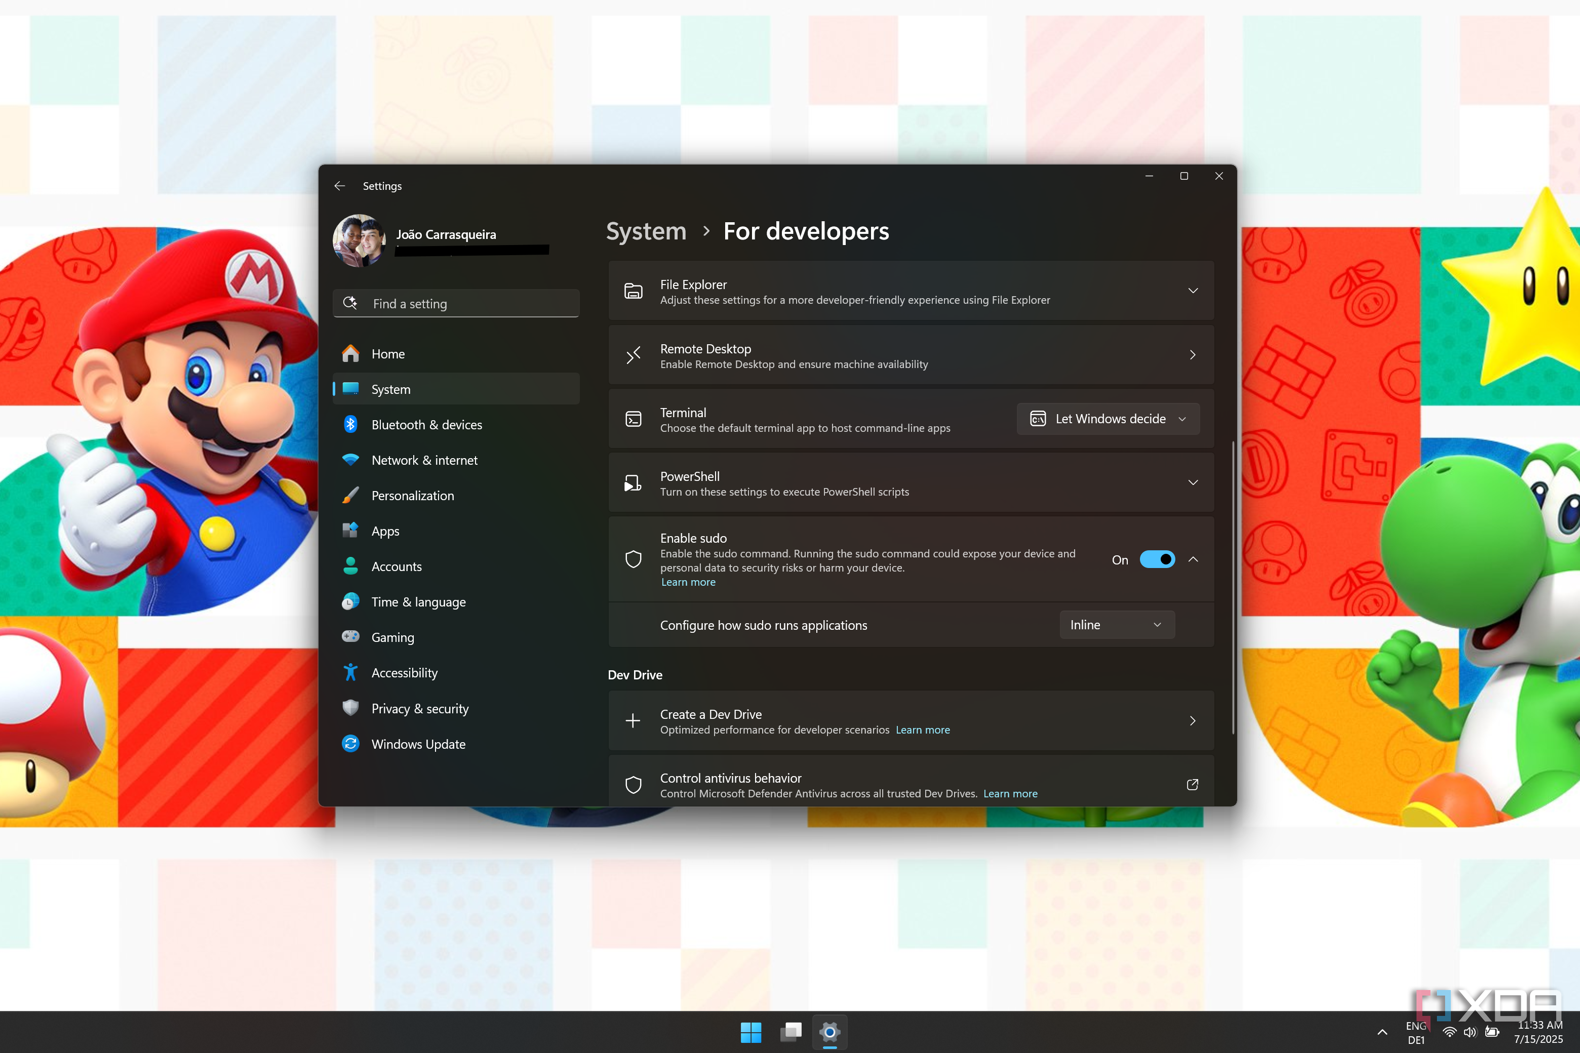Screen dimensions: 1580x1053
Task: Open Personalization settings
Action: 412,496
